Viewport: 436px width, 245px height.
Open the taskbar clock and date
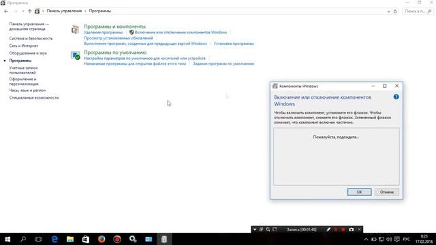(424, 239)
